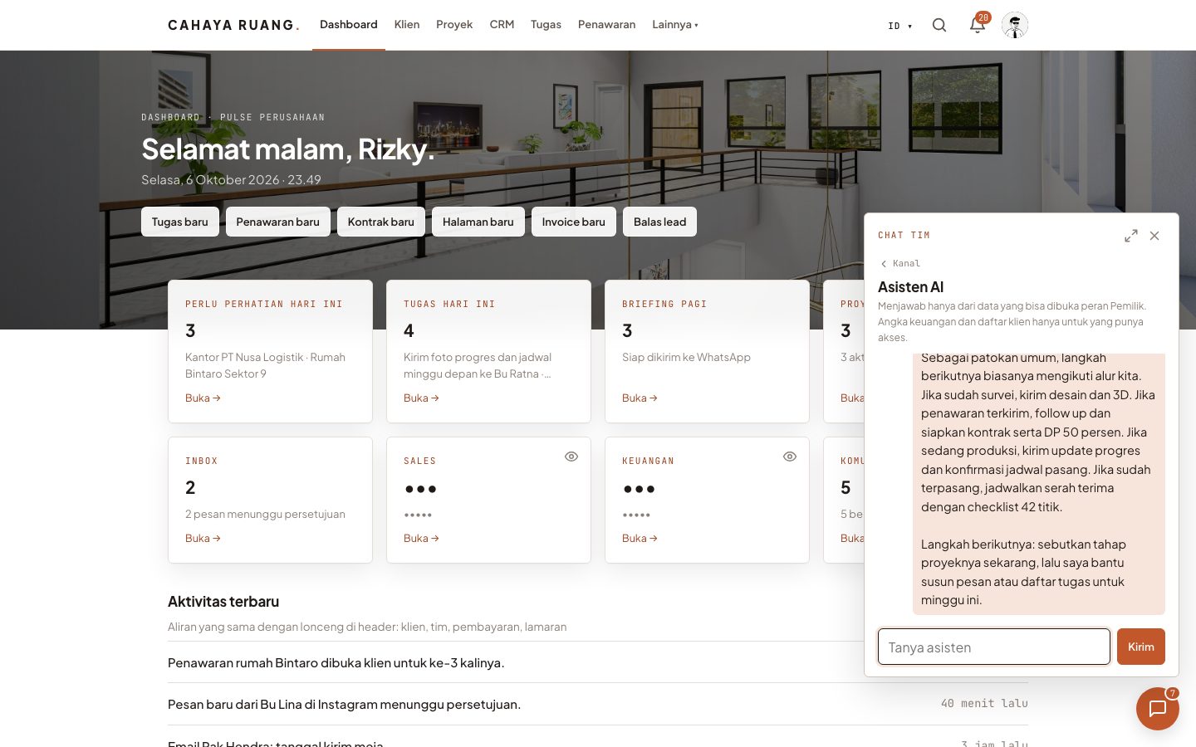Expand the chat panel to fullscreen

coord(1131,236)
